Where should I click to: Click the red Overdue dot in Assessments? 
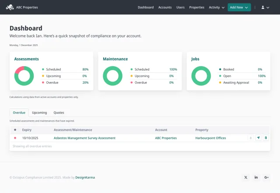coord(43,82)
